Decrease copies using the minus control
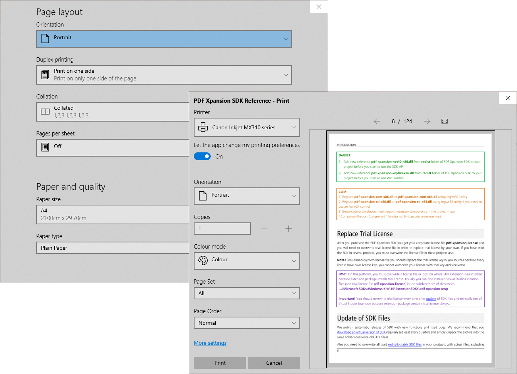Image resolution: width=517 pixels, height=374 pixels. 264,228
